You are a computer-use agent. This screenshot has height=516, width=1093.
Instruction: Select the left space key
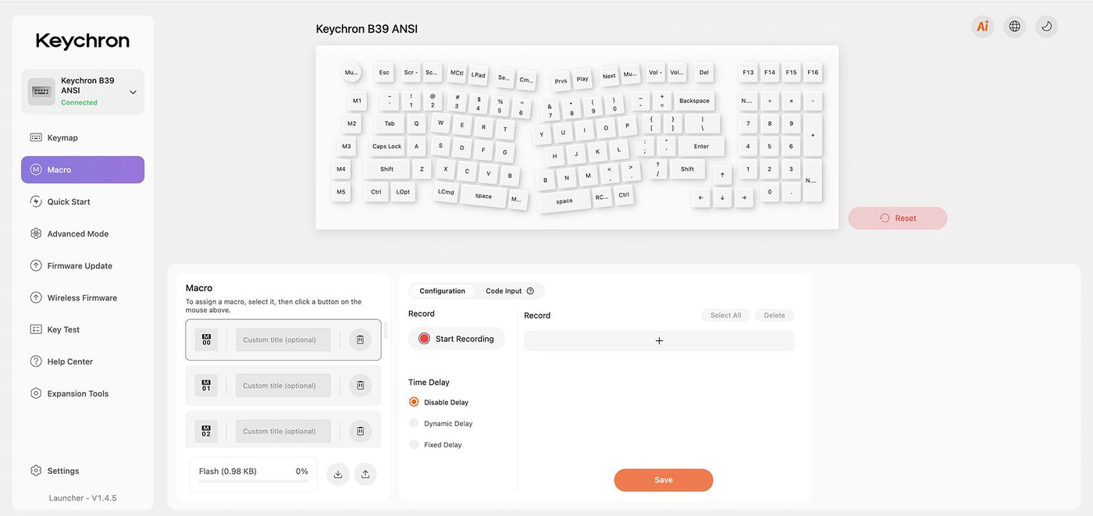[x=483, y=196]
